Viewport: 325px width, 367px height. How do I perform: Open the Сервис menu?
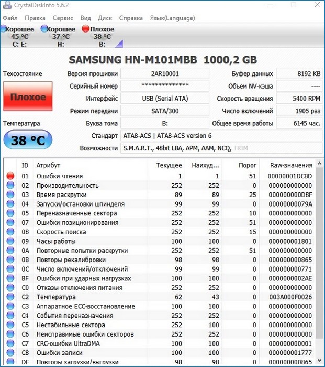click(x=63, y=18)
